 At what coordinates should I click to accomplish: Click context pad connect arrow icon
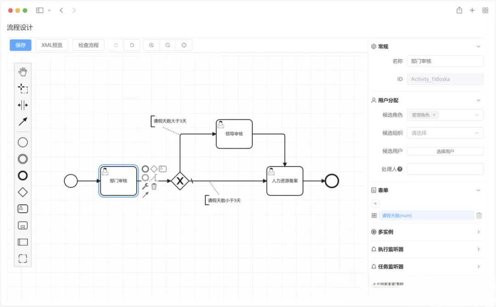145,195
